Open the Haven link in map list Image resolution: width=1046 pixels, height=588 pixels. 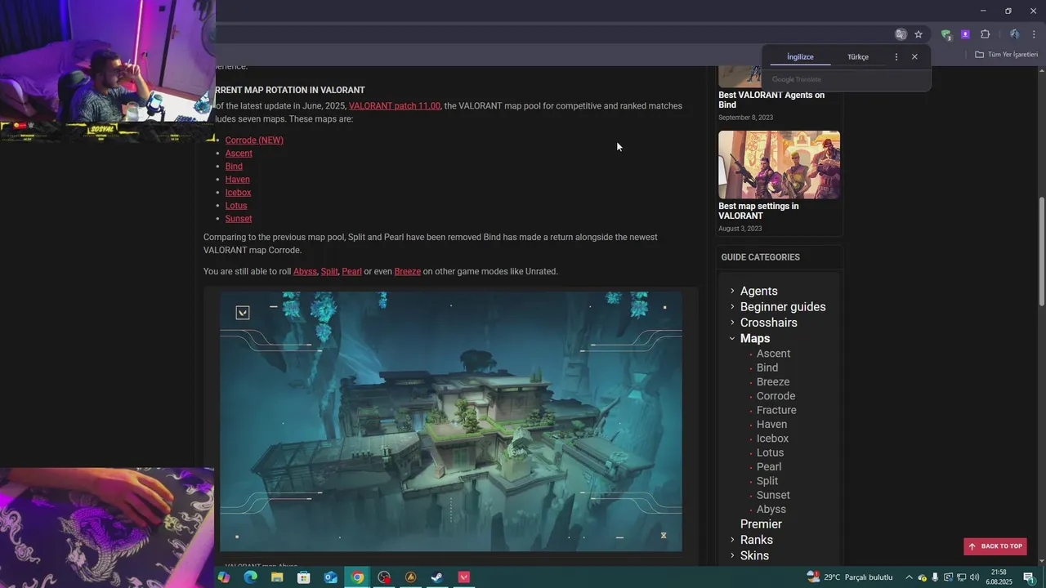coord(238,180)
